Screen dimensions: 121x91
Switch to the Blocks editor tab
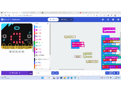pyautogui.click(x=53, y=19)
